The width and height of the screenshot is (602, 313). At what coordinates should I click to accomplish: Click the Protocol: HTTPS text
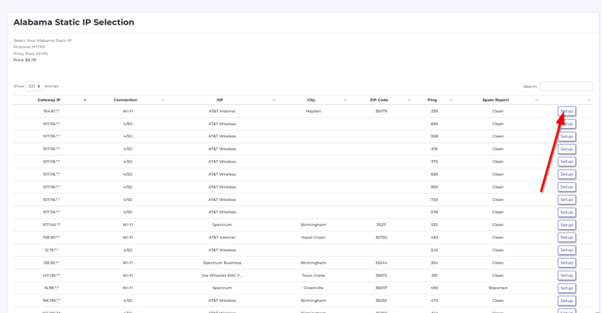pos(29,47)
